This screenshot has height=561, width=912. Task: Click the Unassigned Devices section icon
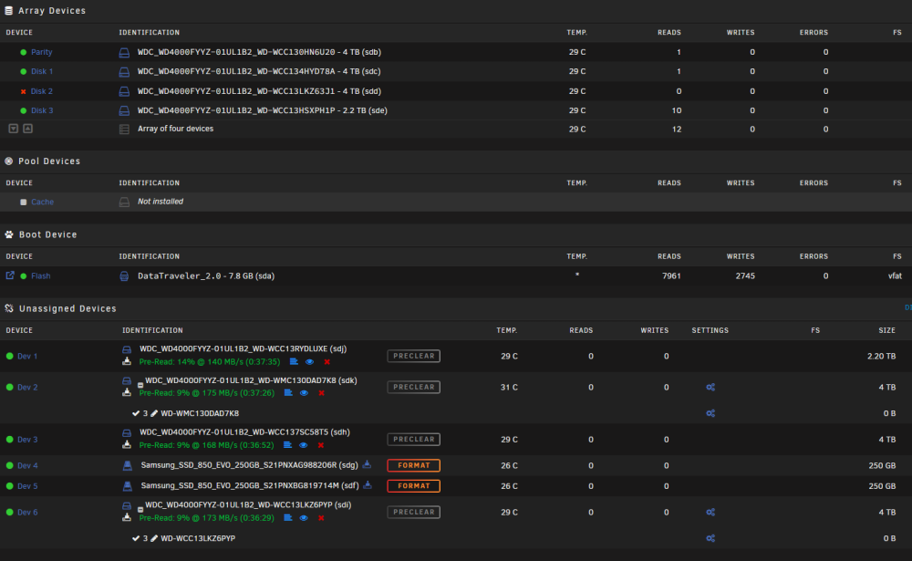(9, 308)
